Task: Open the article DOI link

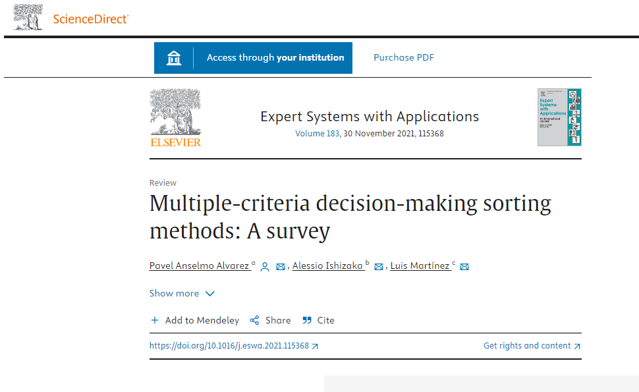Action: (x=229, y=346)
